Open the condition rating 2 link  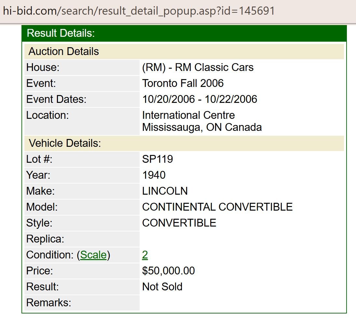click(145, 255)
